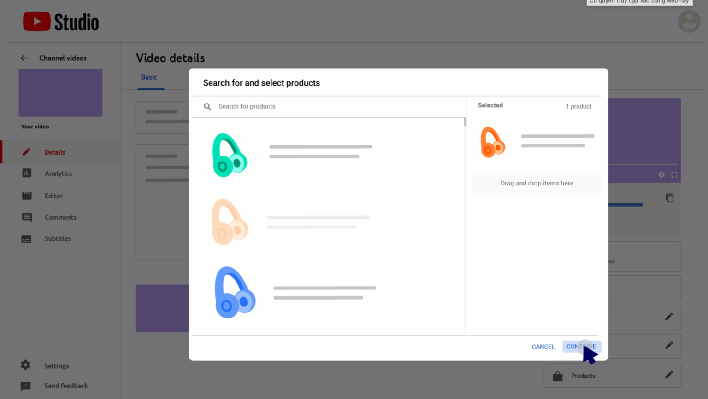Click the Products bag icon
The width and height of the screenshot is (708, 399).
point(557,376)
